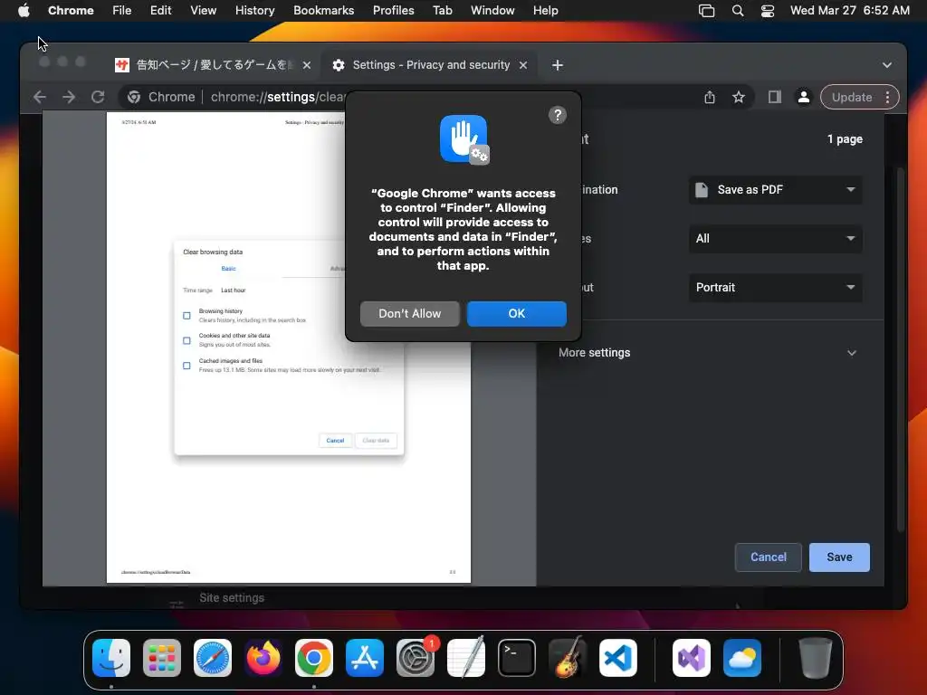Click the Site settings row behind dialog
Image resolution: width=927 pixels, height=695 pixels.
click(x=231, y=597)
